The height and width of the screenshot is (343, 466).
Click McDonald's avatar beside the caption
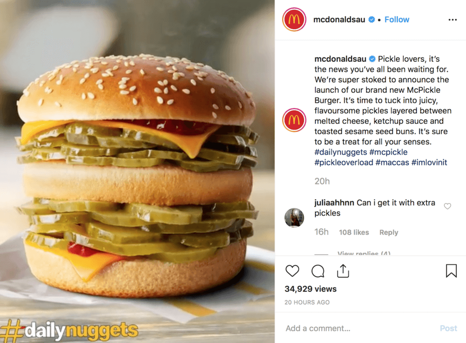pos(294,120)
